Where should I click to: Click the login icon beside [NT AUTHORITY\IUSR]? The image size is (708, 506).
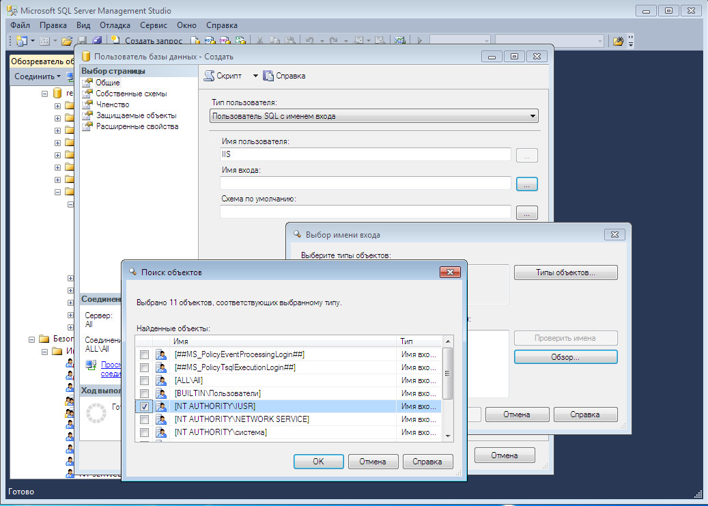click(161, 406)
